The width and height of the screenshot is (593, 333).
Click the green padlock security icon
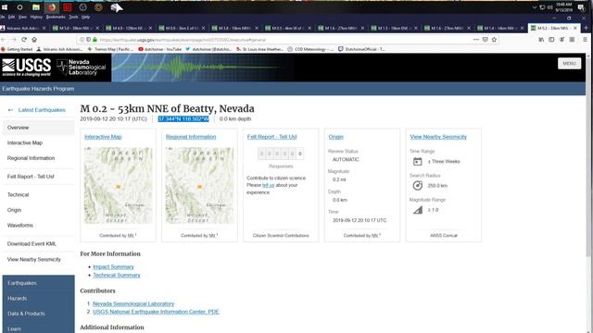[95, 39]
